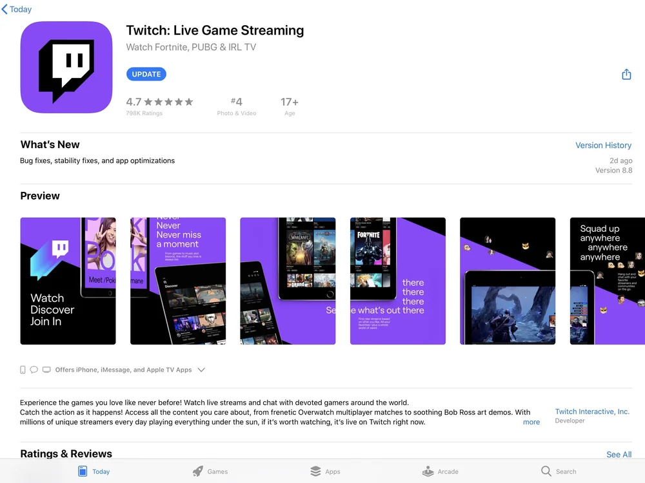Click the Version 8.8 text
Image resolution: width=645 pixels, height=483 pixels.
[x=614, y=170]
